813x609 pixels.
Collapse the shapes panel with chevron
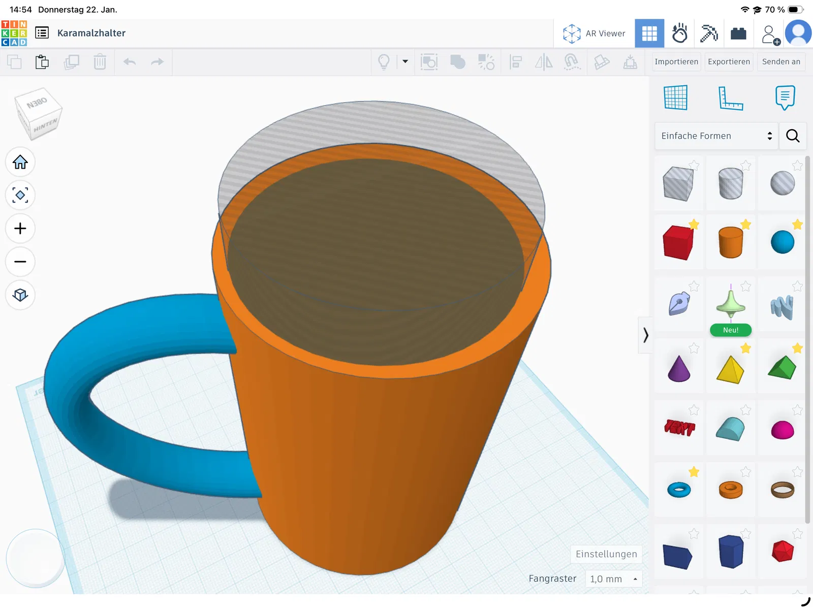(x=645, y=335)
